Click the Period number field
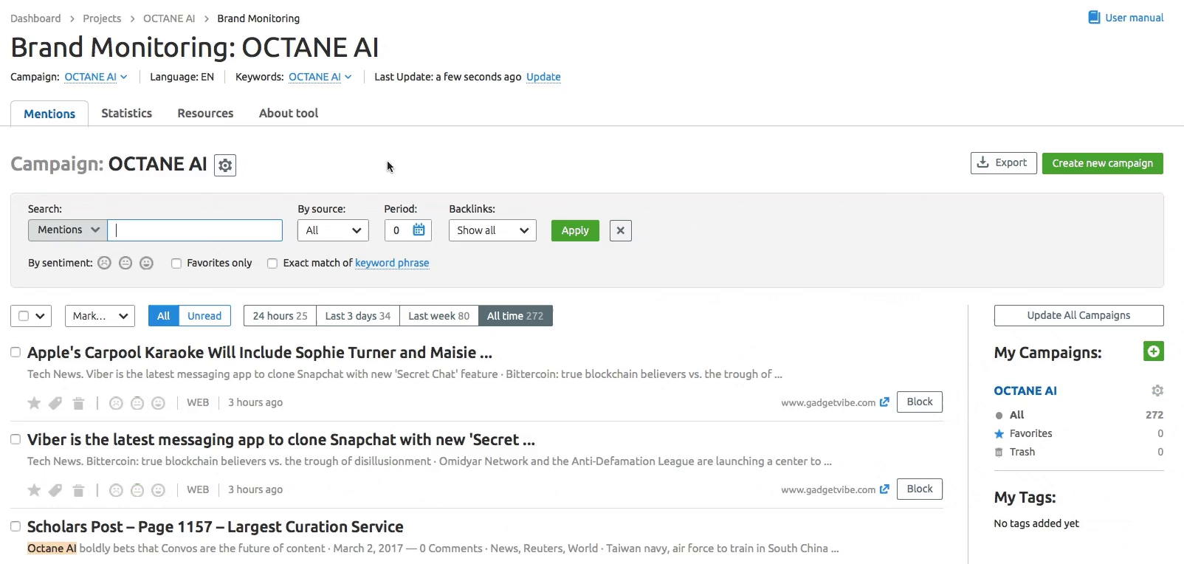This screenshot has width=1184, height=564. coord(398,230)
